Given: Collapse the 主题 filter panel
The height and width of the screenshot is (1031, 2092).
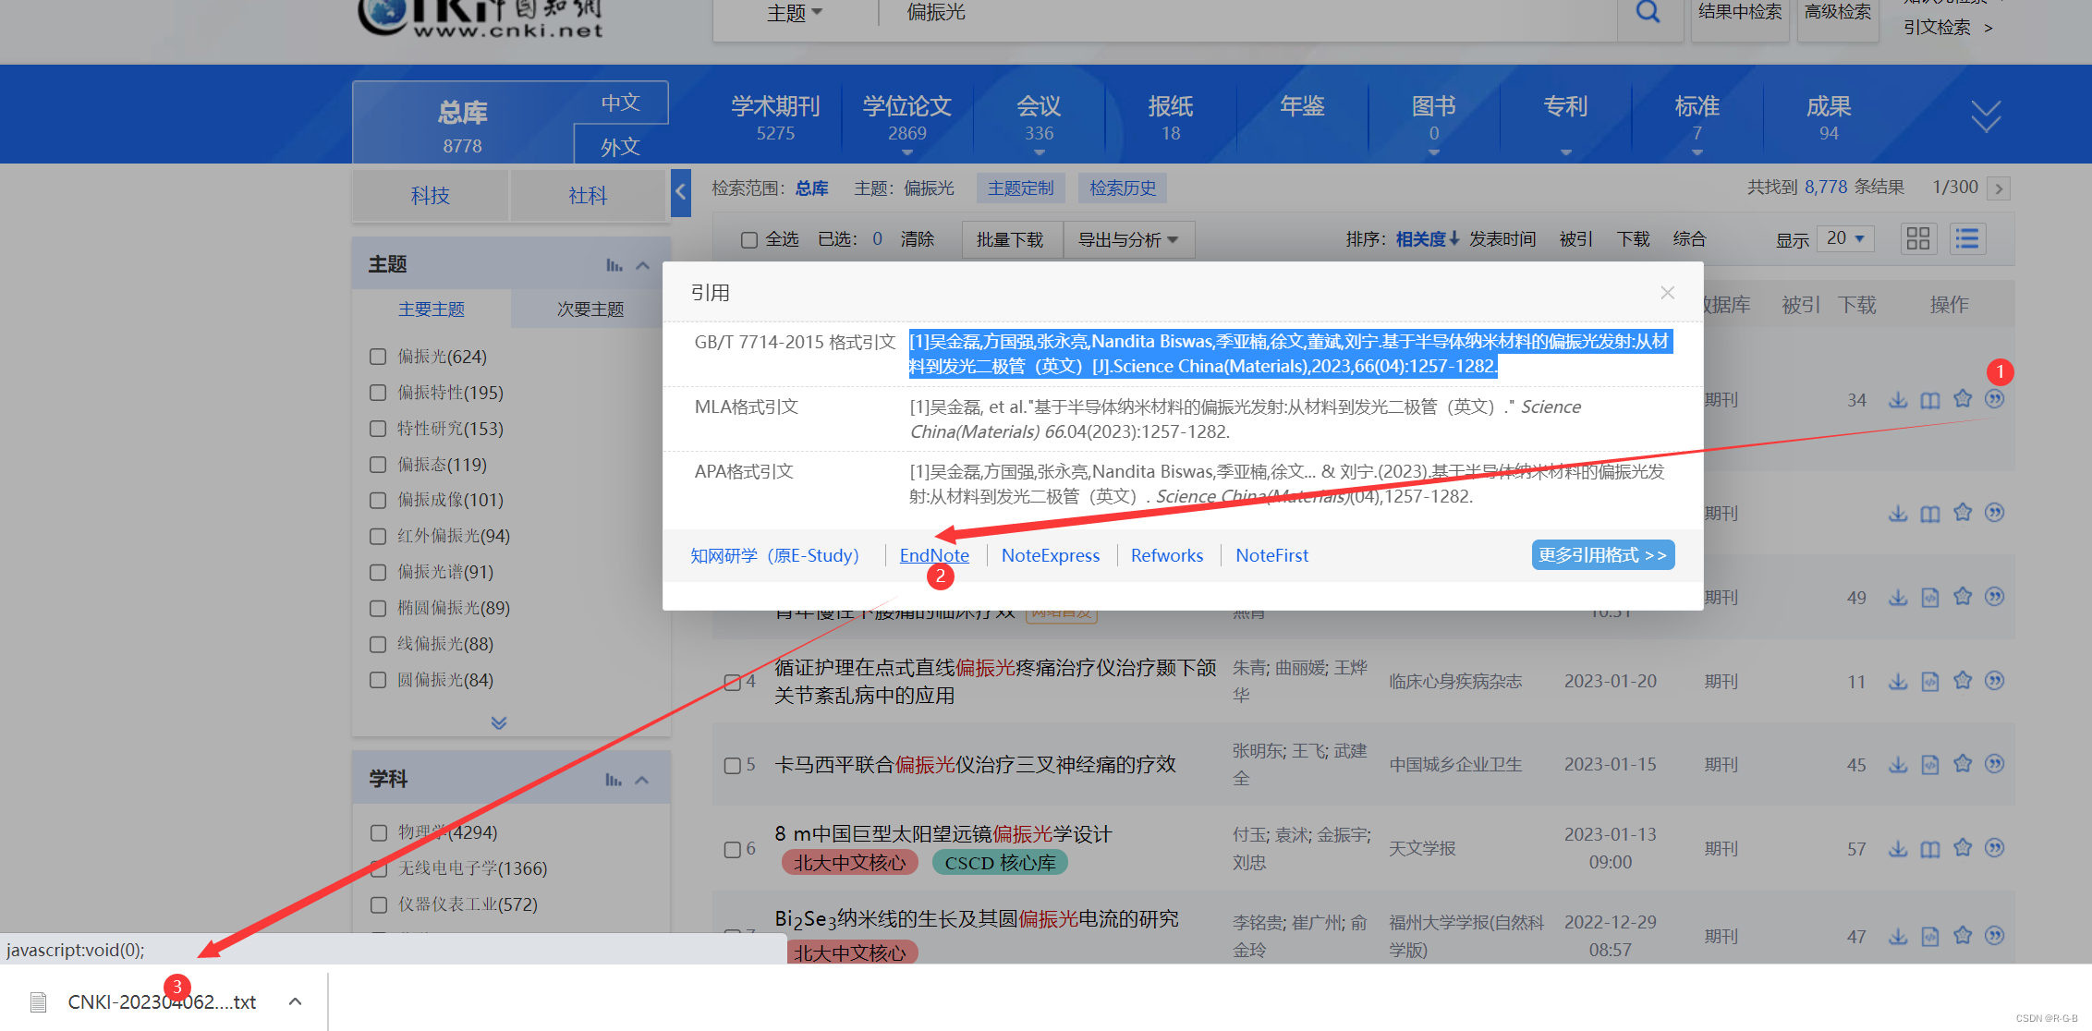Looking at the screenshot, I should [x=643, y=265].
